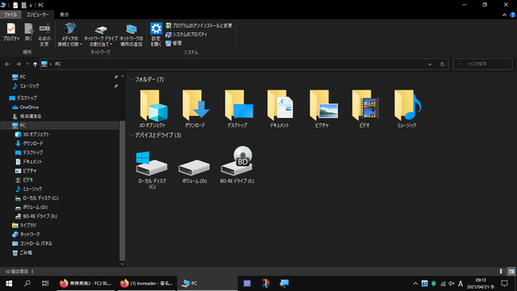517x291 pixels.
Task: Click the PCの検索 search box
Action: pyautogui.click(x=483, y=64)
